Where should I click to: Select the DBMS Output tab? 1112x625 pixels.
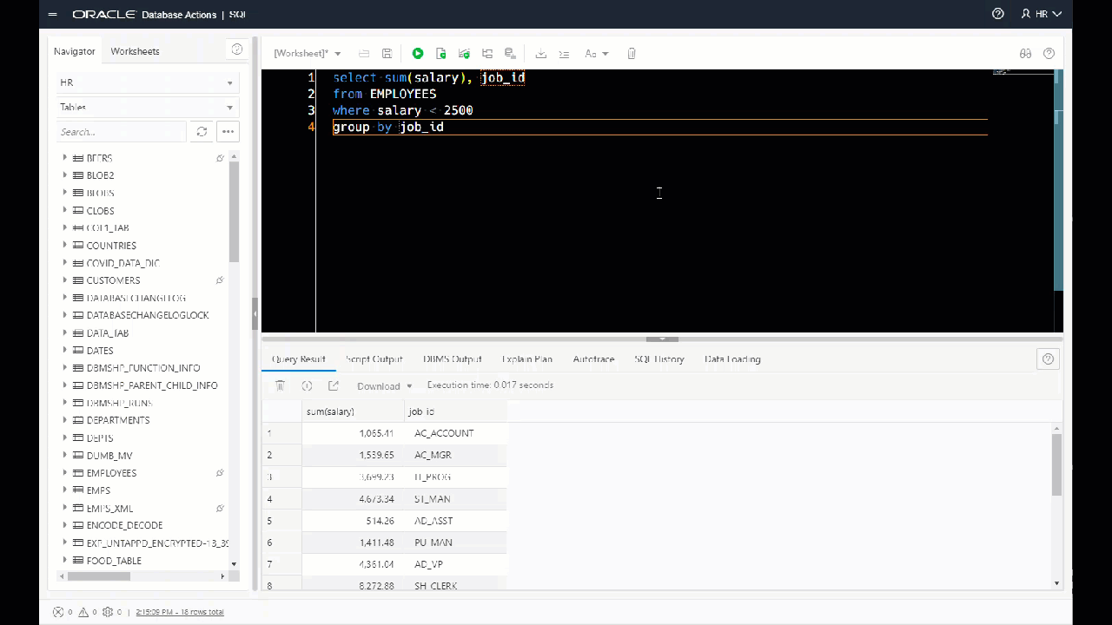click(x=452, y=359)
